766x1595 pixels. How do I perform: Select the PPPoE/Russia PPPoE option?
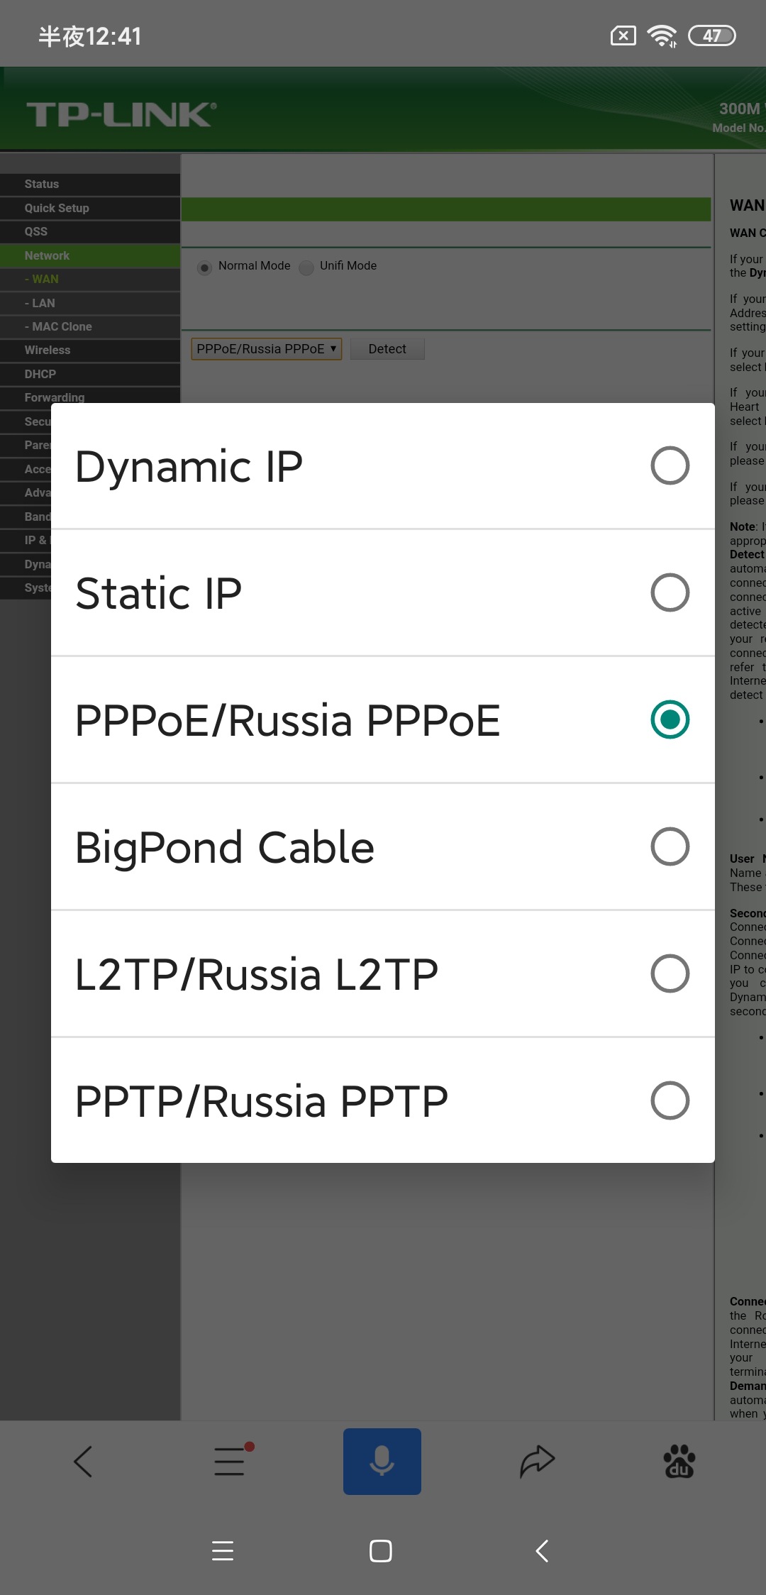coord(383,719)
